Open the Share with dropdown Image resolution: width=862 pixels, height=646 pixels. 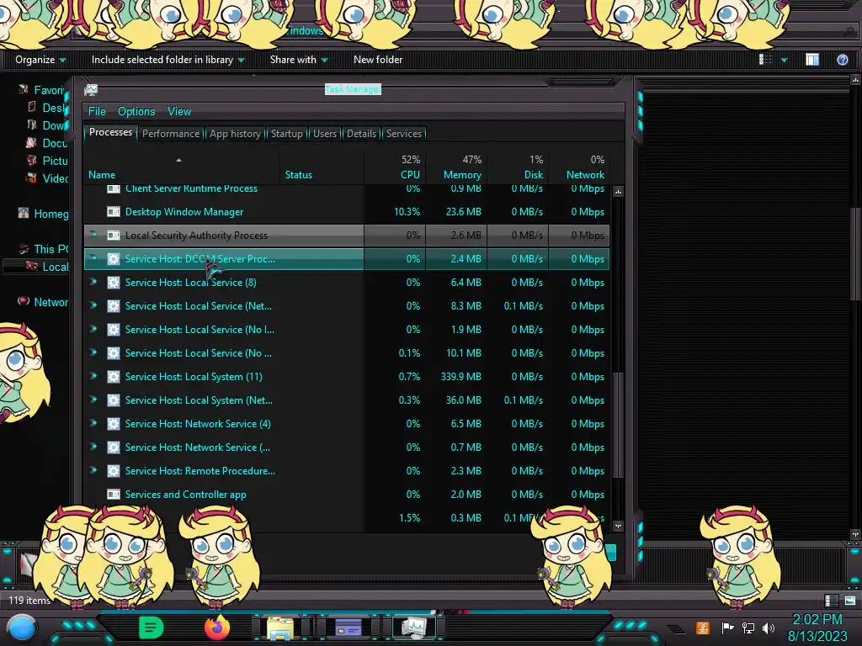click(299, 60)
